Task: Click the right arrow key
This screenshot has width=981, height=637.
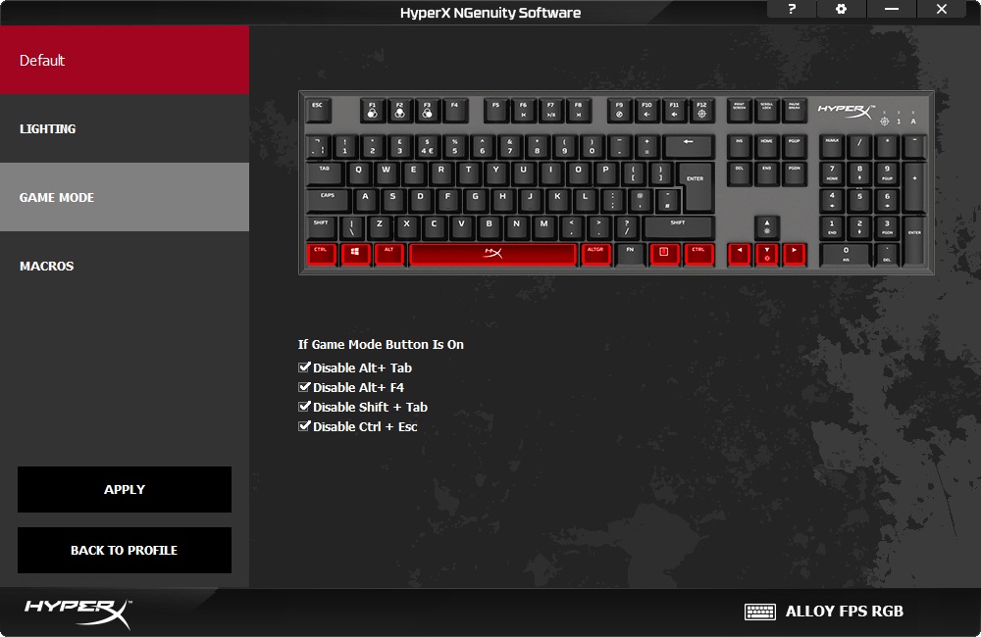Action: click(794, 254)
